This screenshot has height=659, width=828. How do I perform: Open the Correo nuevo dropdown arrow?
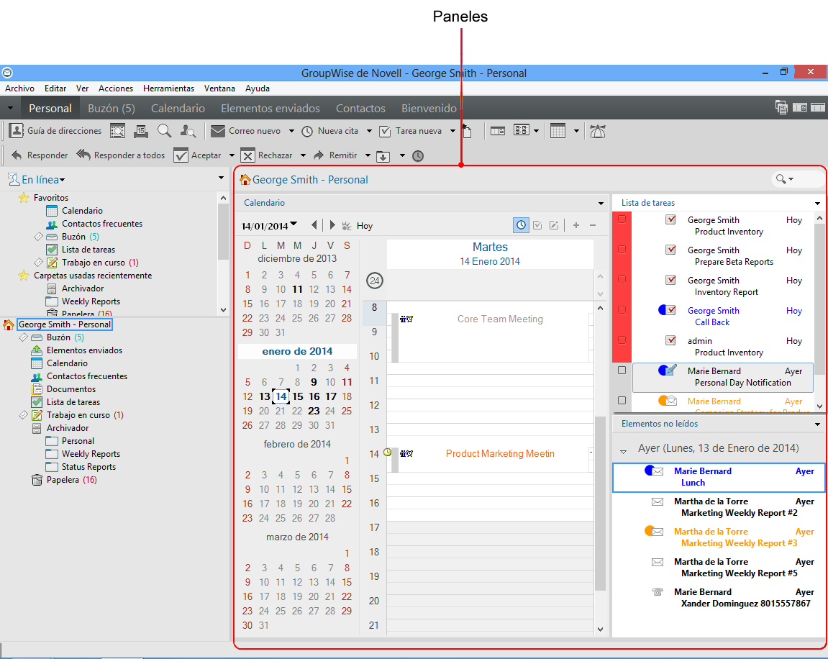pyautogui.click(x=291, y=131)
